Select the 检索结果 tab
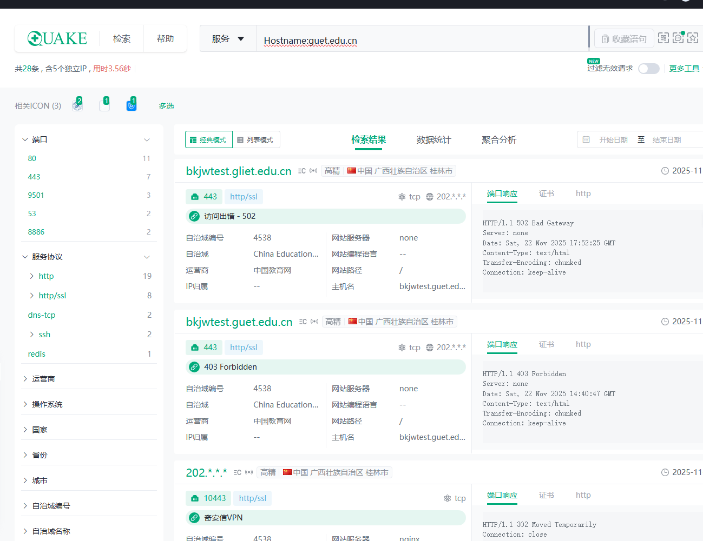Screen dimensions: 703x541 tap(369, 140)
